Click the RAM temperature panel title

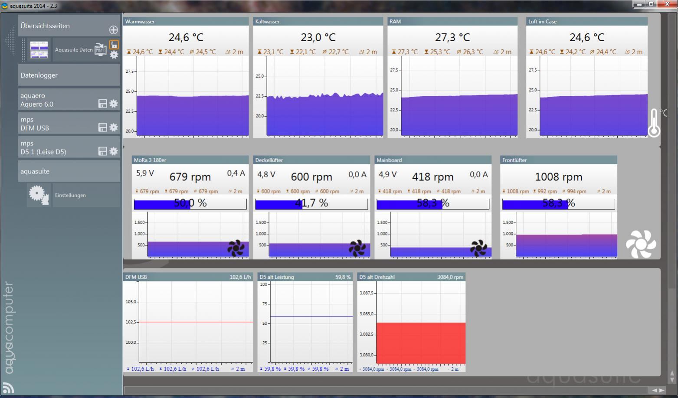coord(395,21)
